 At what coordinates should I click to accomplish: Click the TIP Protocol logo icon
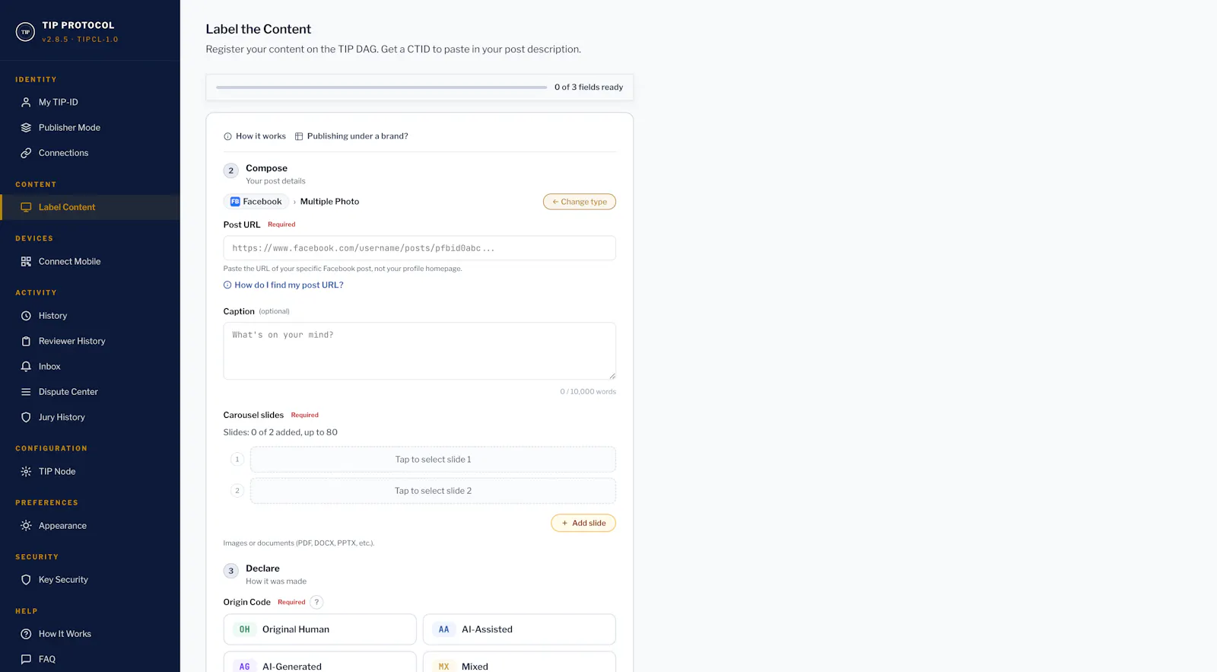coord(25,32)
